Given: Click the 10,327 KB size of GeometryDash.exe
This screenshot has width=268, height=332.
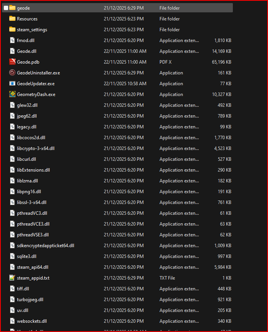Looking at the screenshot, I should 221,94.
